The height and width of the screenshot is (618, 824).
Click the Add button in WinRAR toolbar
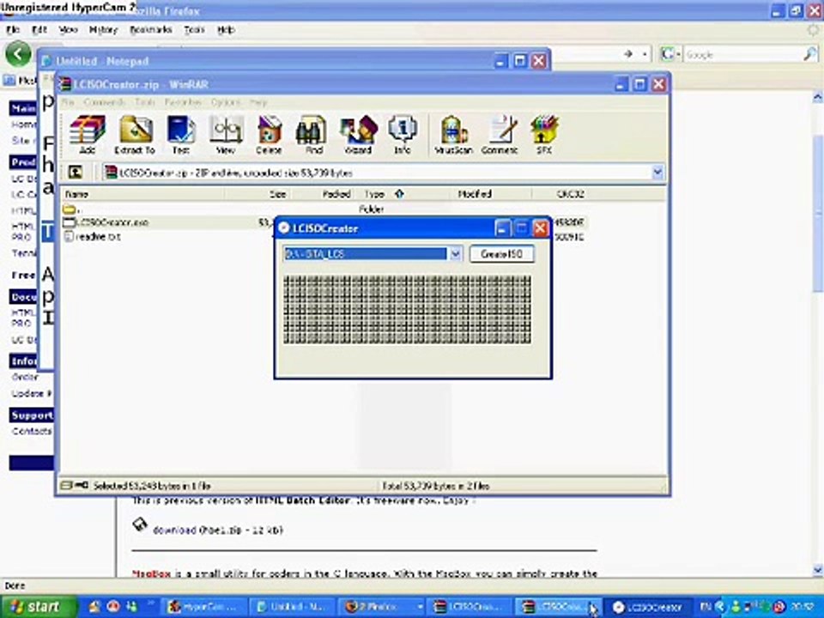pos(88,135)
